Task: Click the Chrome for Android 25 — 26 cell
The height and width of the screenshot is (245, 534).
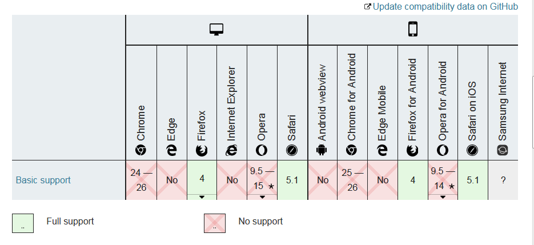Action: [352, 180]
